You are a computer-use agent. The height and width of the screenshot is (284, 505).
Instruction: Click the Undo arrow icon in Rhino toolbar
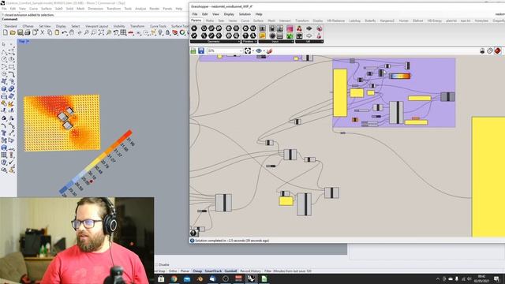(65, 32)
